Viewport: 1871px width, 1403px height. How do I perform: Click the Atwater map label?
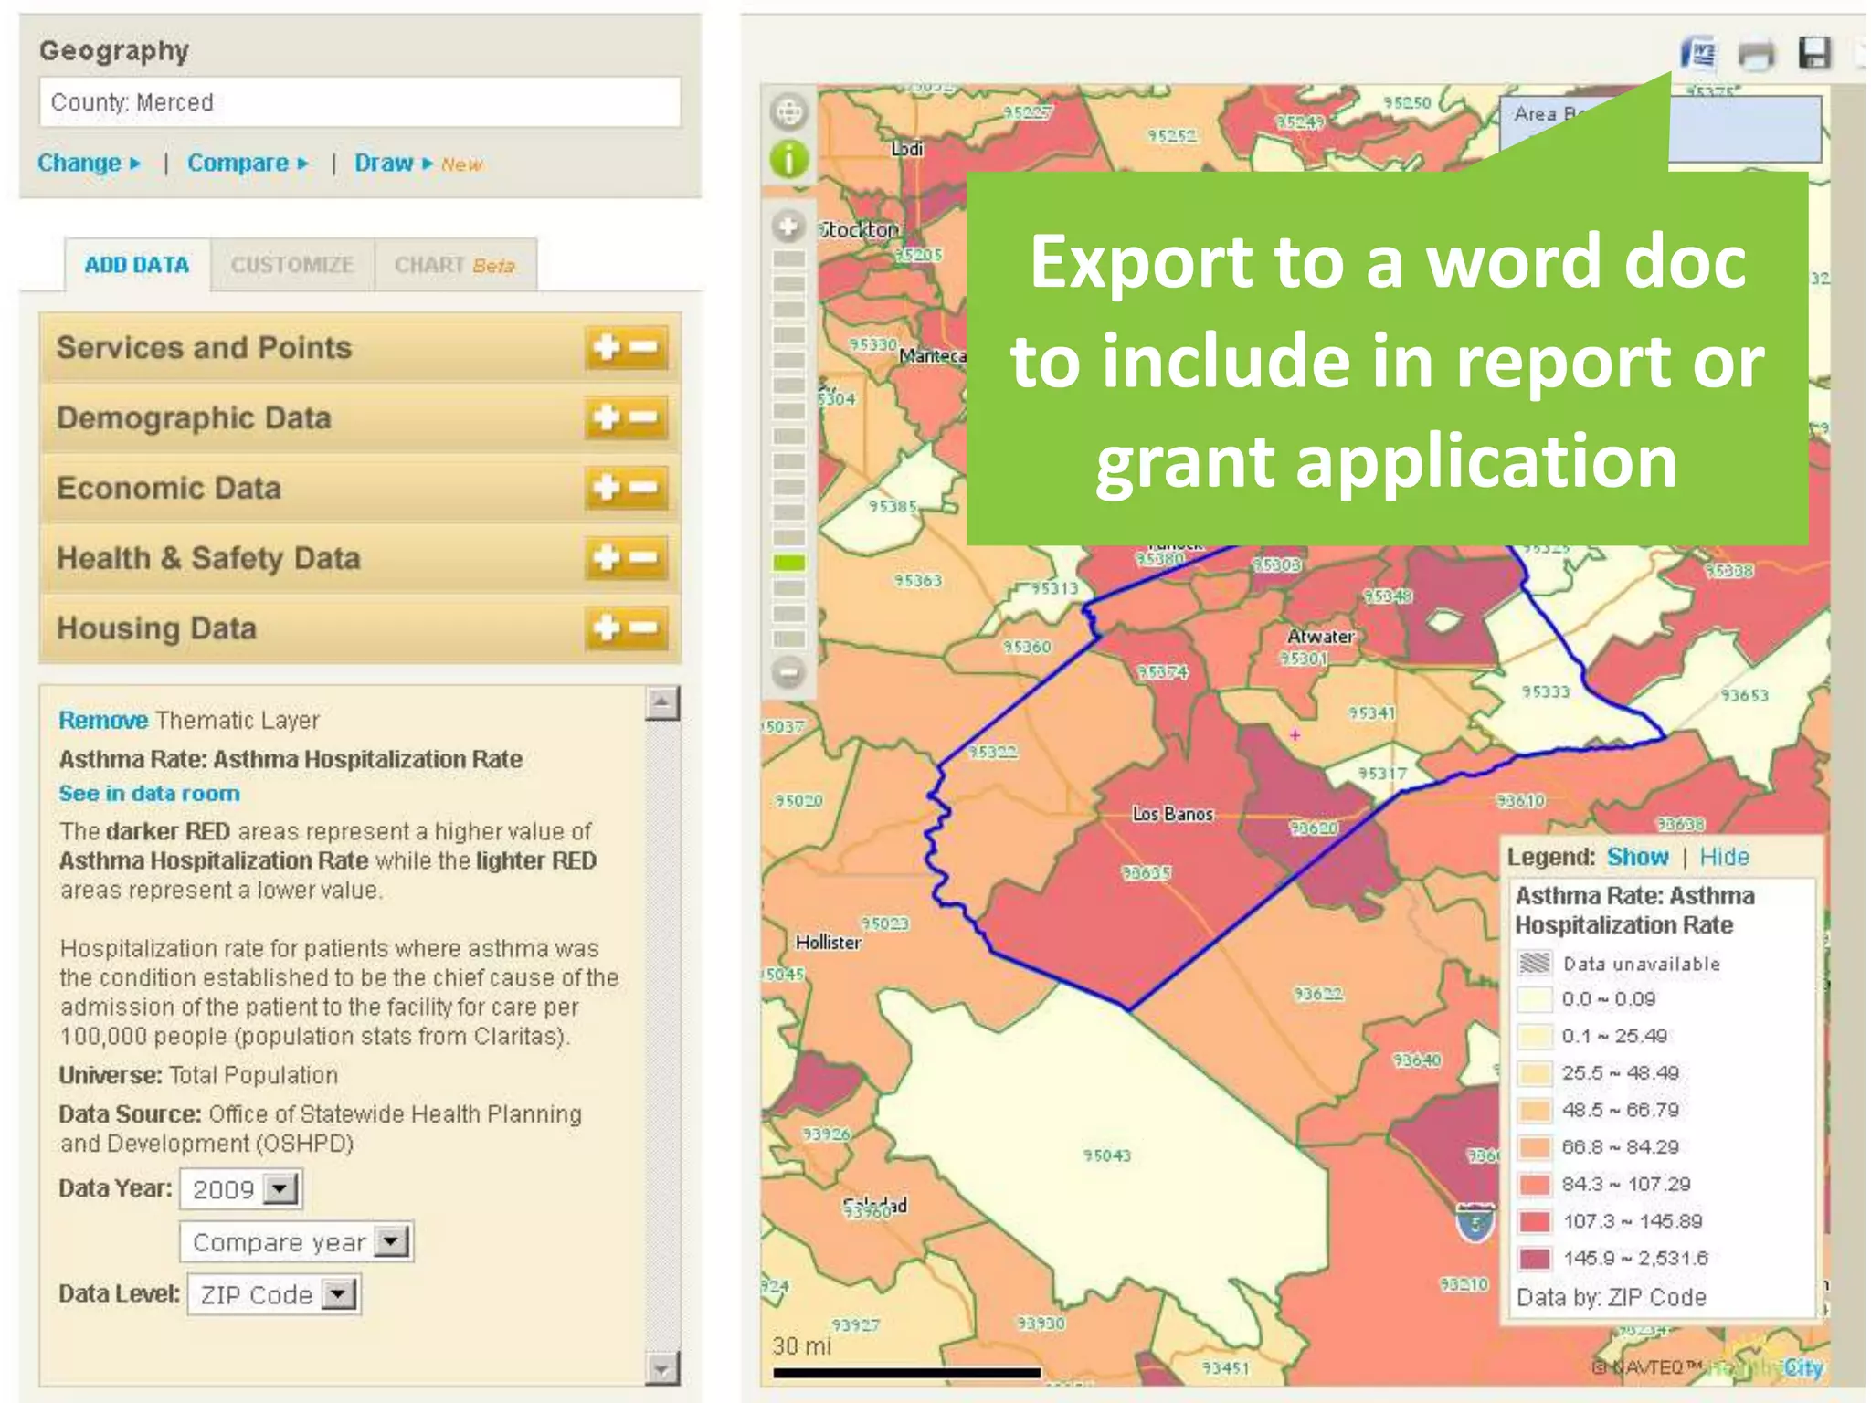pos(1320,636)
